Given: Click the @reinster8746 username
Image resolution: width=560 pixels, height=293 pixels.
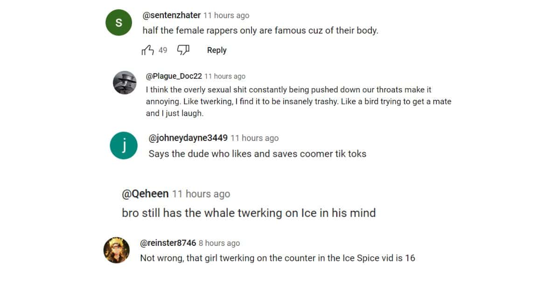Looking at the screenshot, I should (168, 243).
